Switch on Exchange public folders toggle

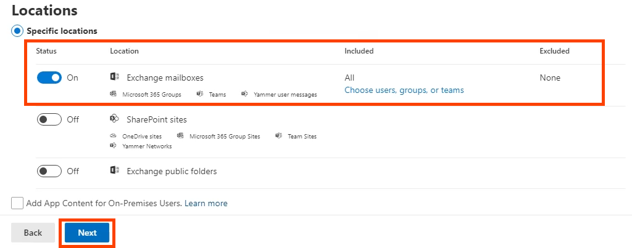(49, 171)
